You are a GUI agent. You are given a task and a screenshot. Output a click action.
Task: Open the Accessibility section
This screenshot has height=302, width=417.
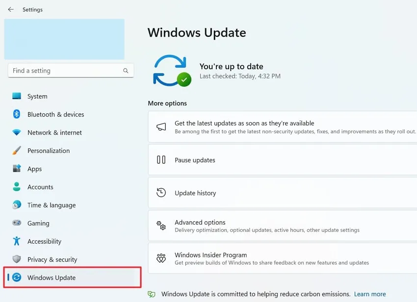pyautogui.click(x=72, y=241)
